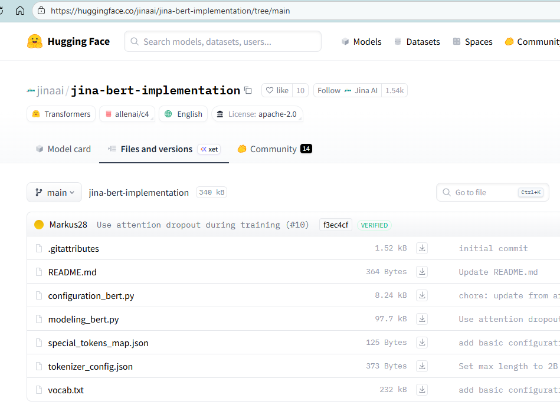Image resolution: width=560 pixels, height=408 pixels.
Task: Open the Community nav item in header
Action: click(x=532, y=42)
